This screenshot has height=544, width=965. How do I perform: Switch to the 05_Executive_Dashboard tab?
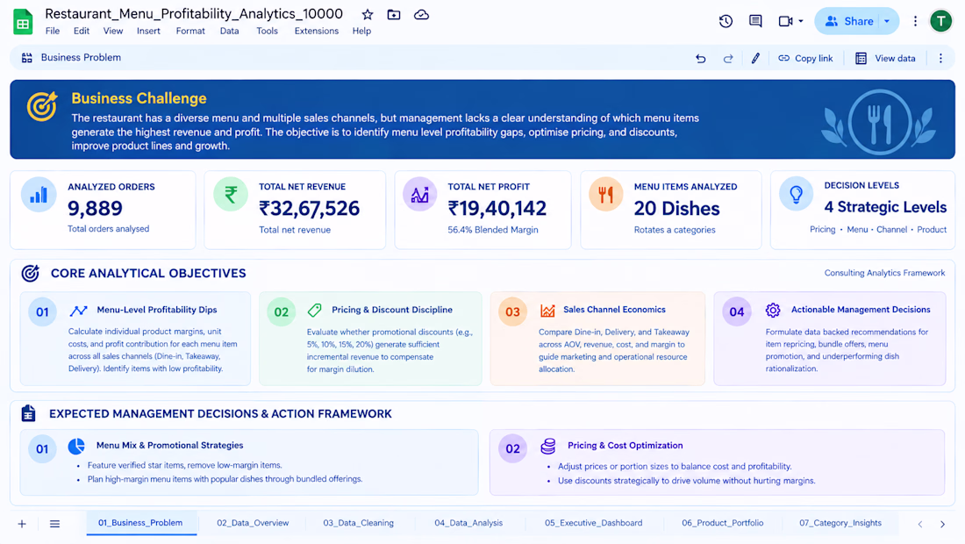click(x=593, y=523)
